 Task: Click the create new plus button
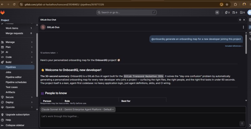(x=217, y=12)
